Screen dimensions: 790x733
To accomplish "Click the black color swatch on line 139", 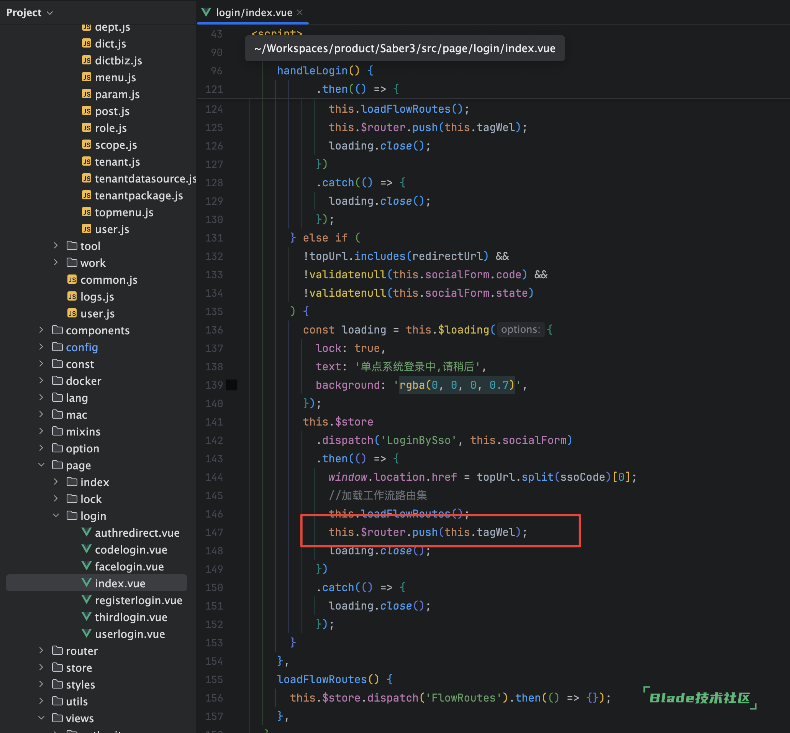I will [x=231, y=385].
